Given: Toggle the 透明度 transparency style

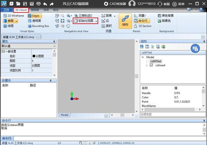Looking at the screenshot, I should click(35, 21).
